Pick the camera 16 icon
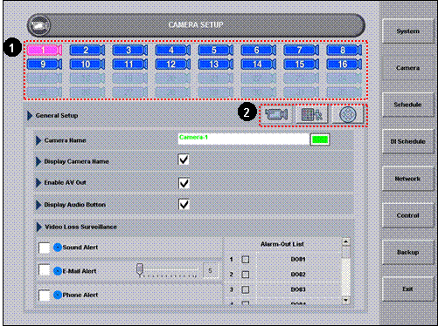The height and width of the screenshot is (326, 438). click(x=344, y=64)
